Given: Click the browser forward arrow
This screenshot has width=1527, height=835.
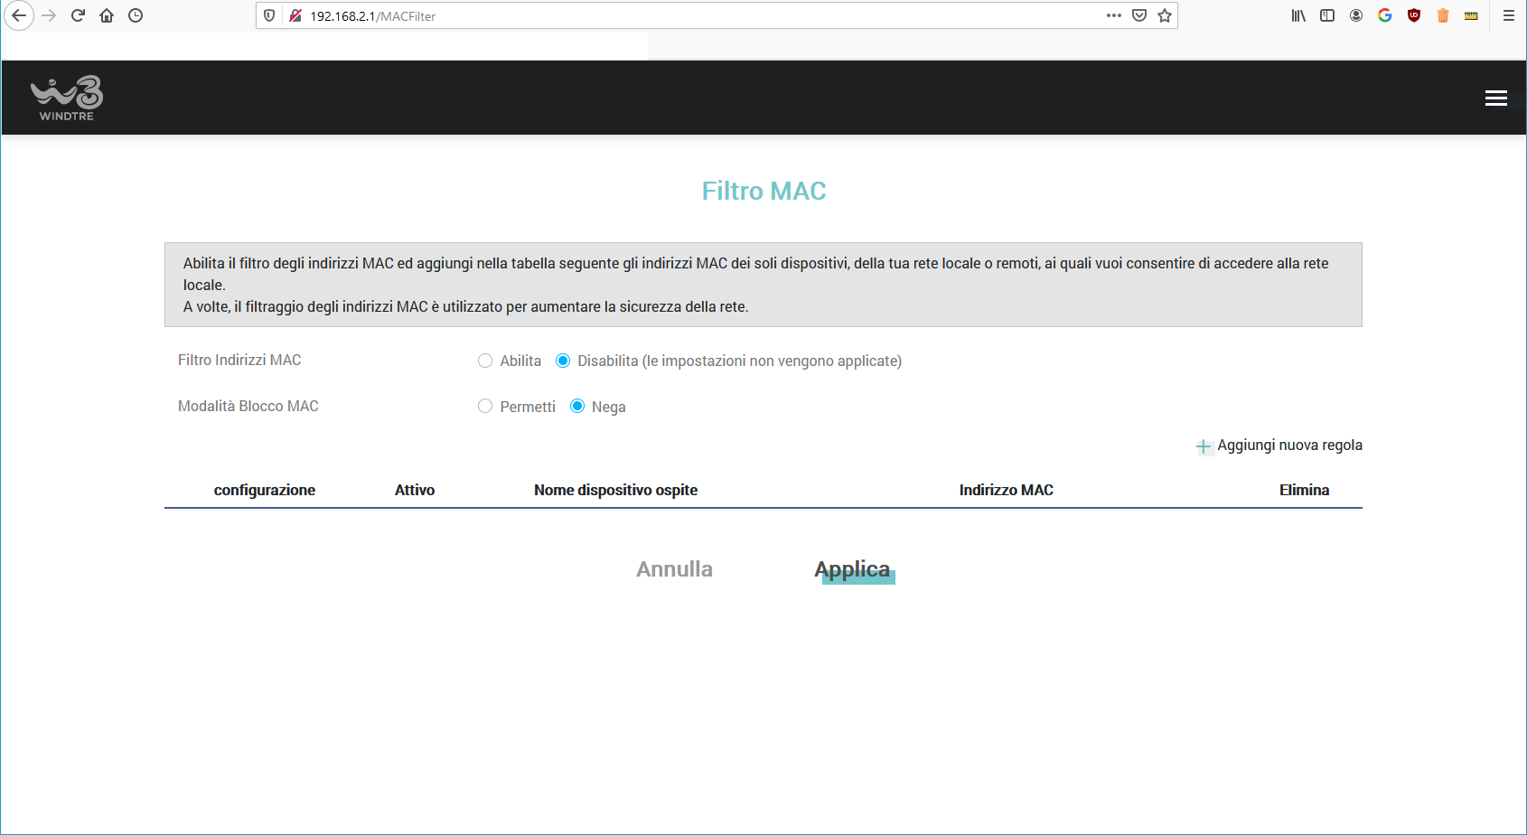Looking at the screenshot, I should coord(49,15).
